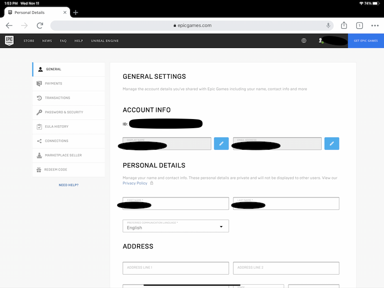Open the FAQ menu item
Viewport: 384px width, 288px height.
tap(63, 41)
